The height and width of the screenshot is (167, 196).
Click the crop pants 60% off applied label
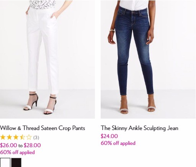coord(17,152)
